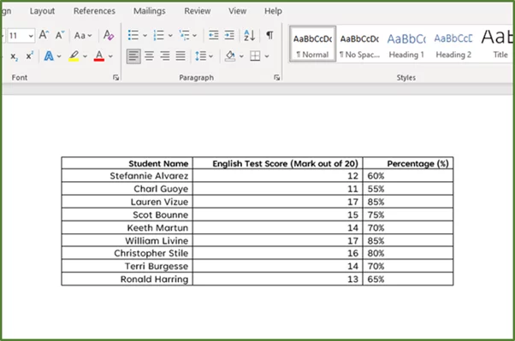Apply Heading 1 style
The width and height of the screenshot is (515, 341).
click(406, 44)
